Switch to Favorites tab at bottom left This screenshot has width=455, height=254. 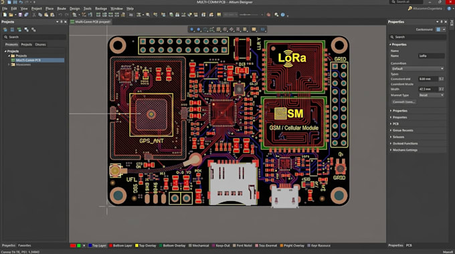tap(24, 245)
